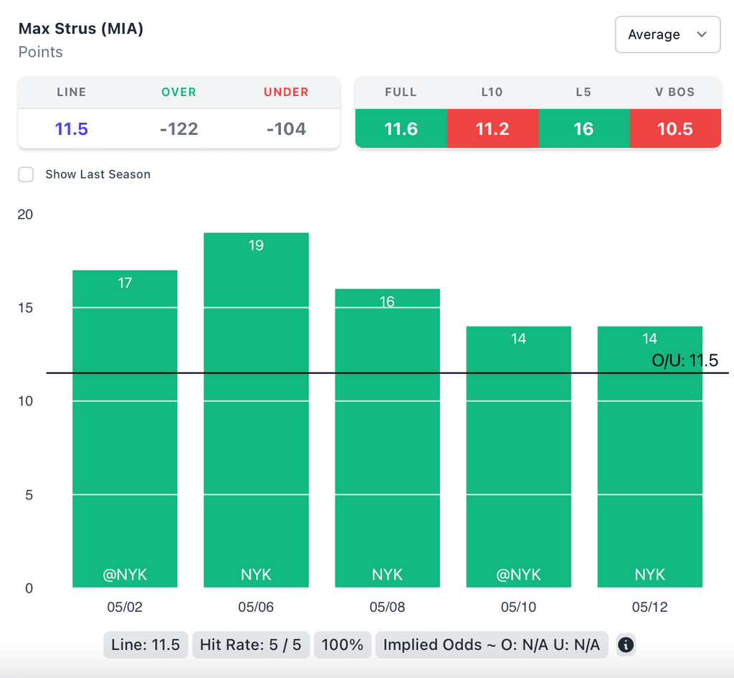Click the Line: 11.5 badge below chart
734x678 pixels.
point(146,644)
